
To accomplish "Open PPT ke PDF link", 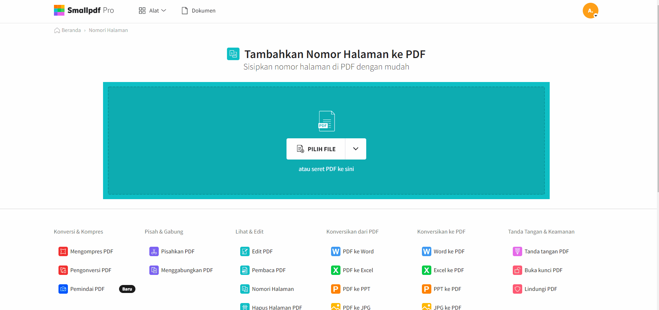I will [x=447, y=289].
